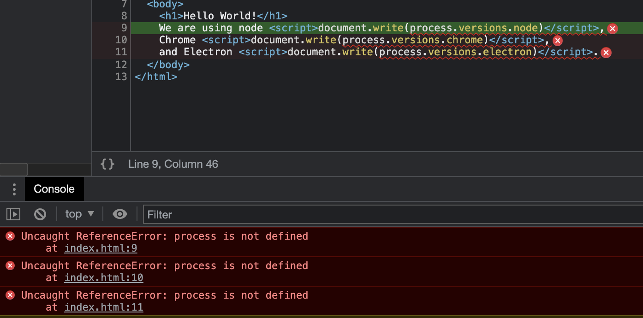Open the index.html:9 source link
The image size is (643, 318).
point(101,248)
